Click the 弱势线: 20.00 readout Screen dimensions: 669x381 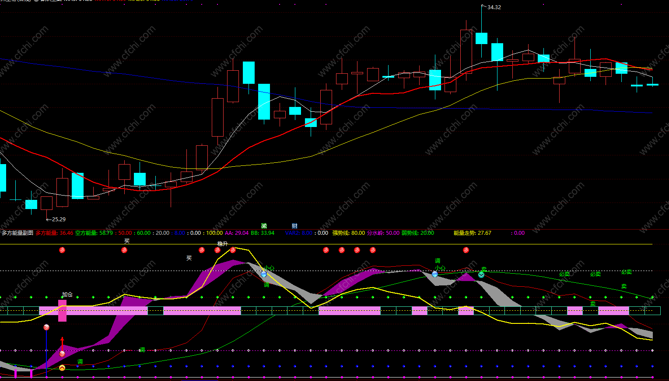(418, 233)
